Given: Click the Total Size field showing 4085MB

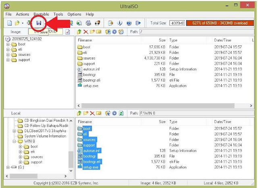Looking at the screenshot, I should coord(177,23).
